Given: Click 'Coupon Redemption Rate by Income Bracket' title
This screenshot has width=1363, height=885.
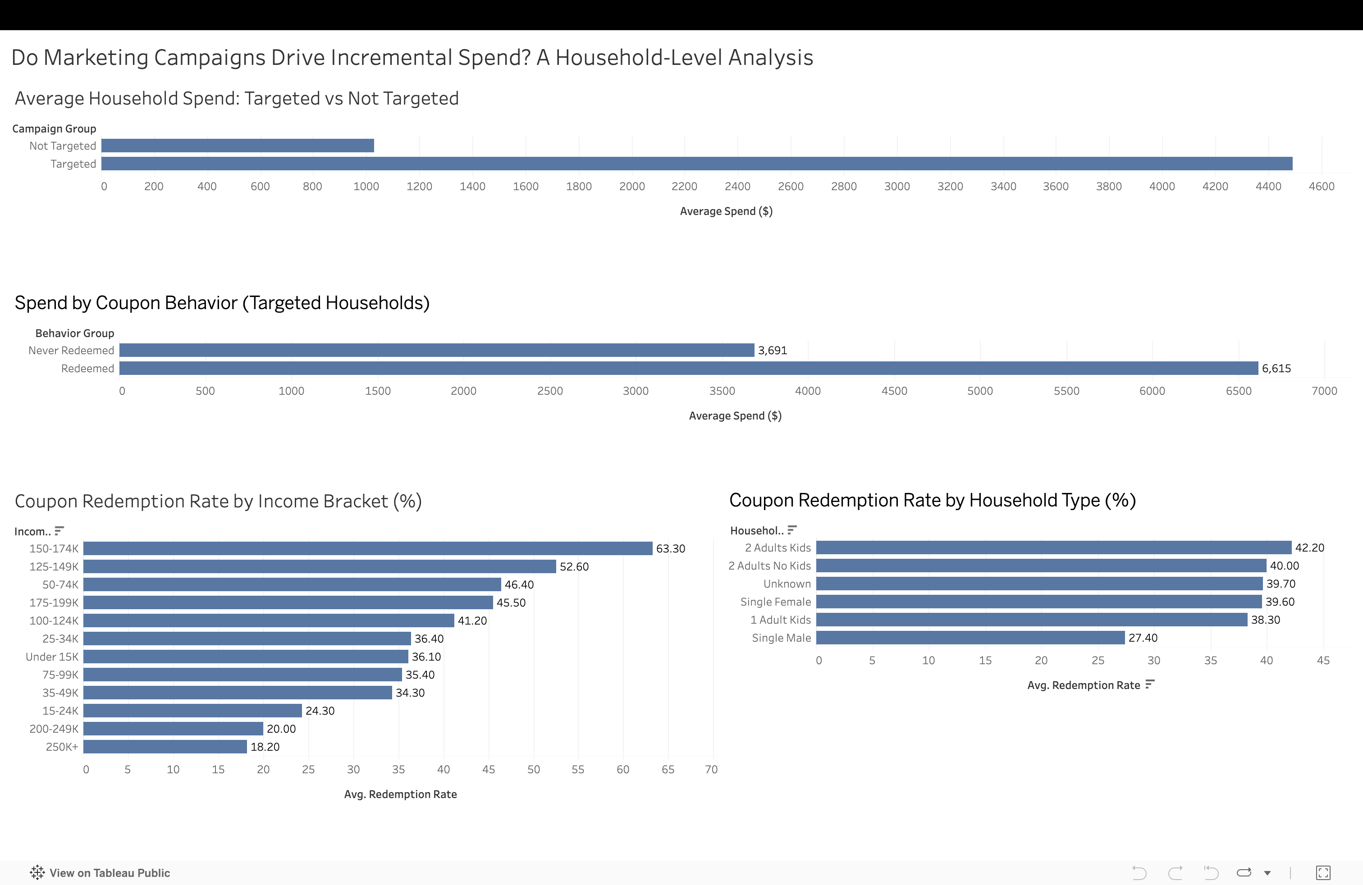Looking at the screenshot, I should [x=218, y=502].
